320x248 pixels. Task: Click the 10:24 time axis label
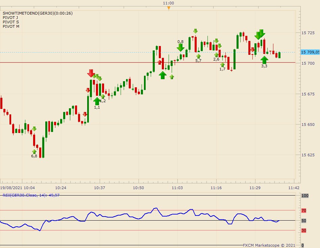tap(60, 188)
